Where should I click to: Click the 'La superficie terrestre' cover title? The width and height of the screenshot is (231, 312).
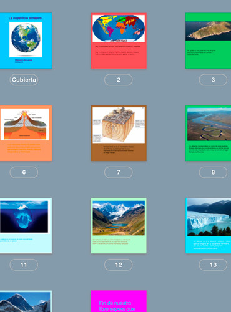tap(25, 18)
